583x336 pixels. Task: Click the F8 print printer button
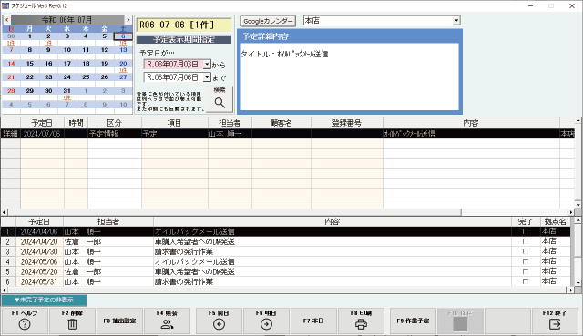click(361, 321)
